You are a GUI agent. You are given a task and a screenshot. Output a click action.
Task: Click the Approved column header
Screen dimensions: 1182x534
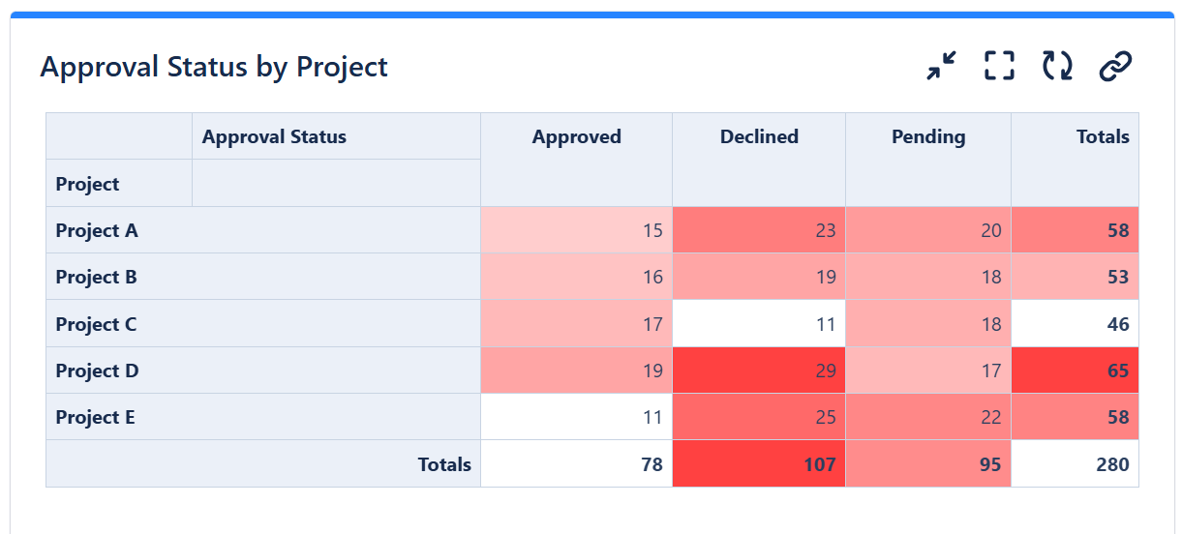click(x=576, y=136)
